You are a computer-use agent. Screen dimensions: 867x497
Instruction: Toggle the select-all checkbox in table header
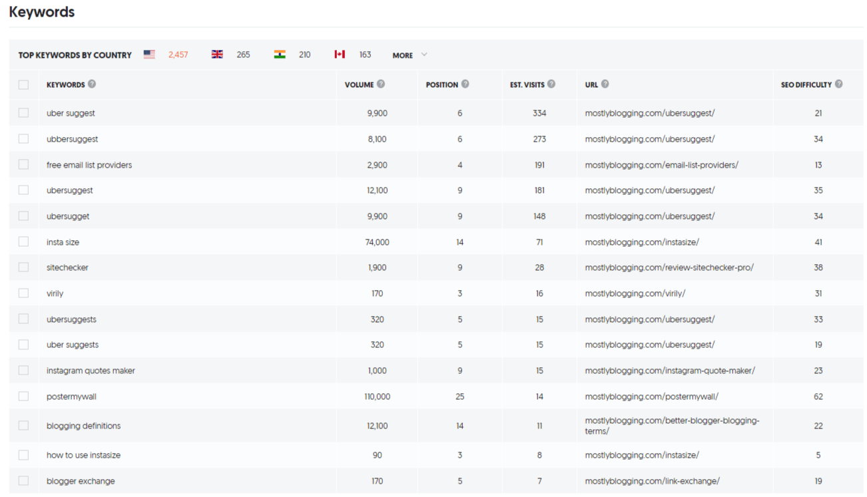point(24,84)
